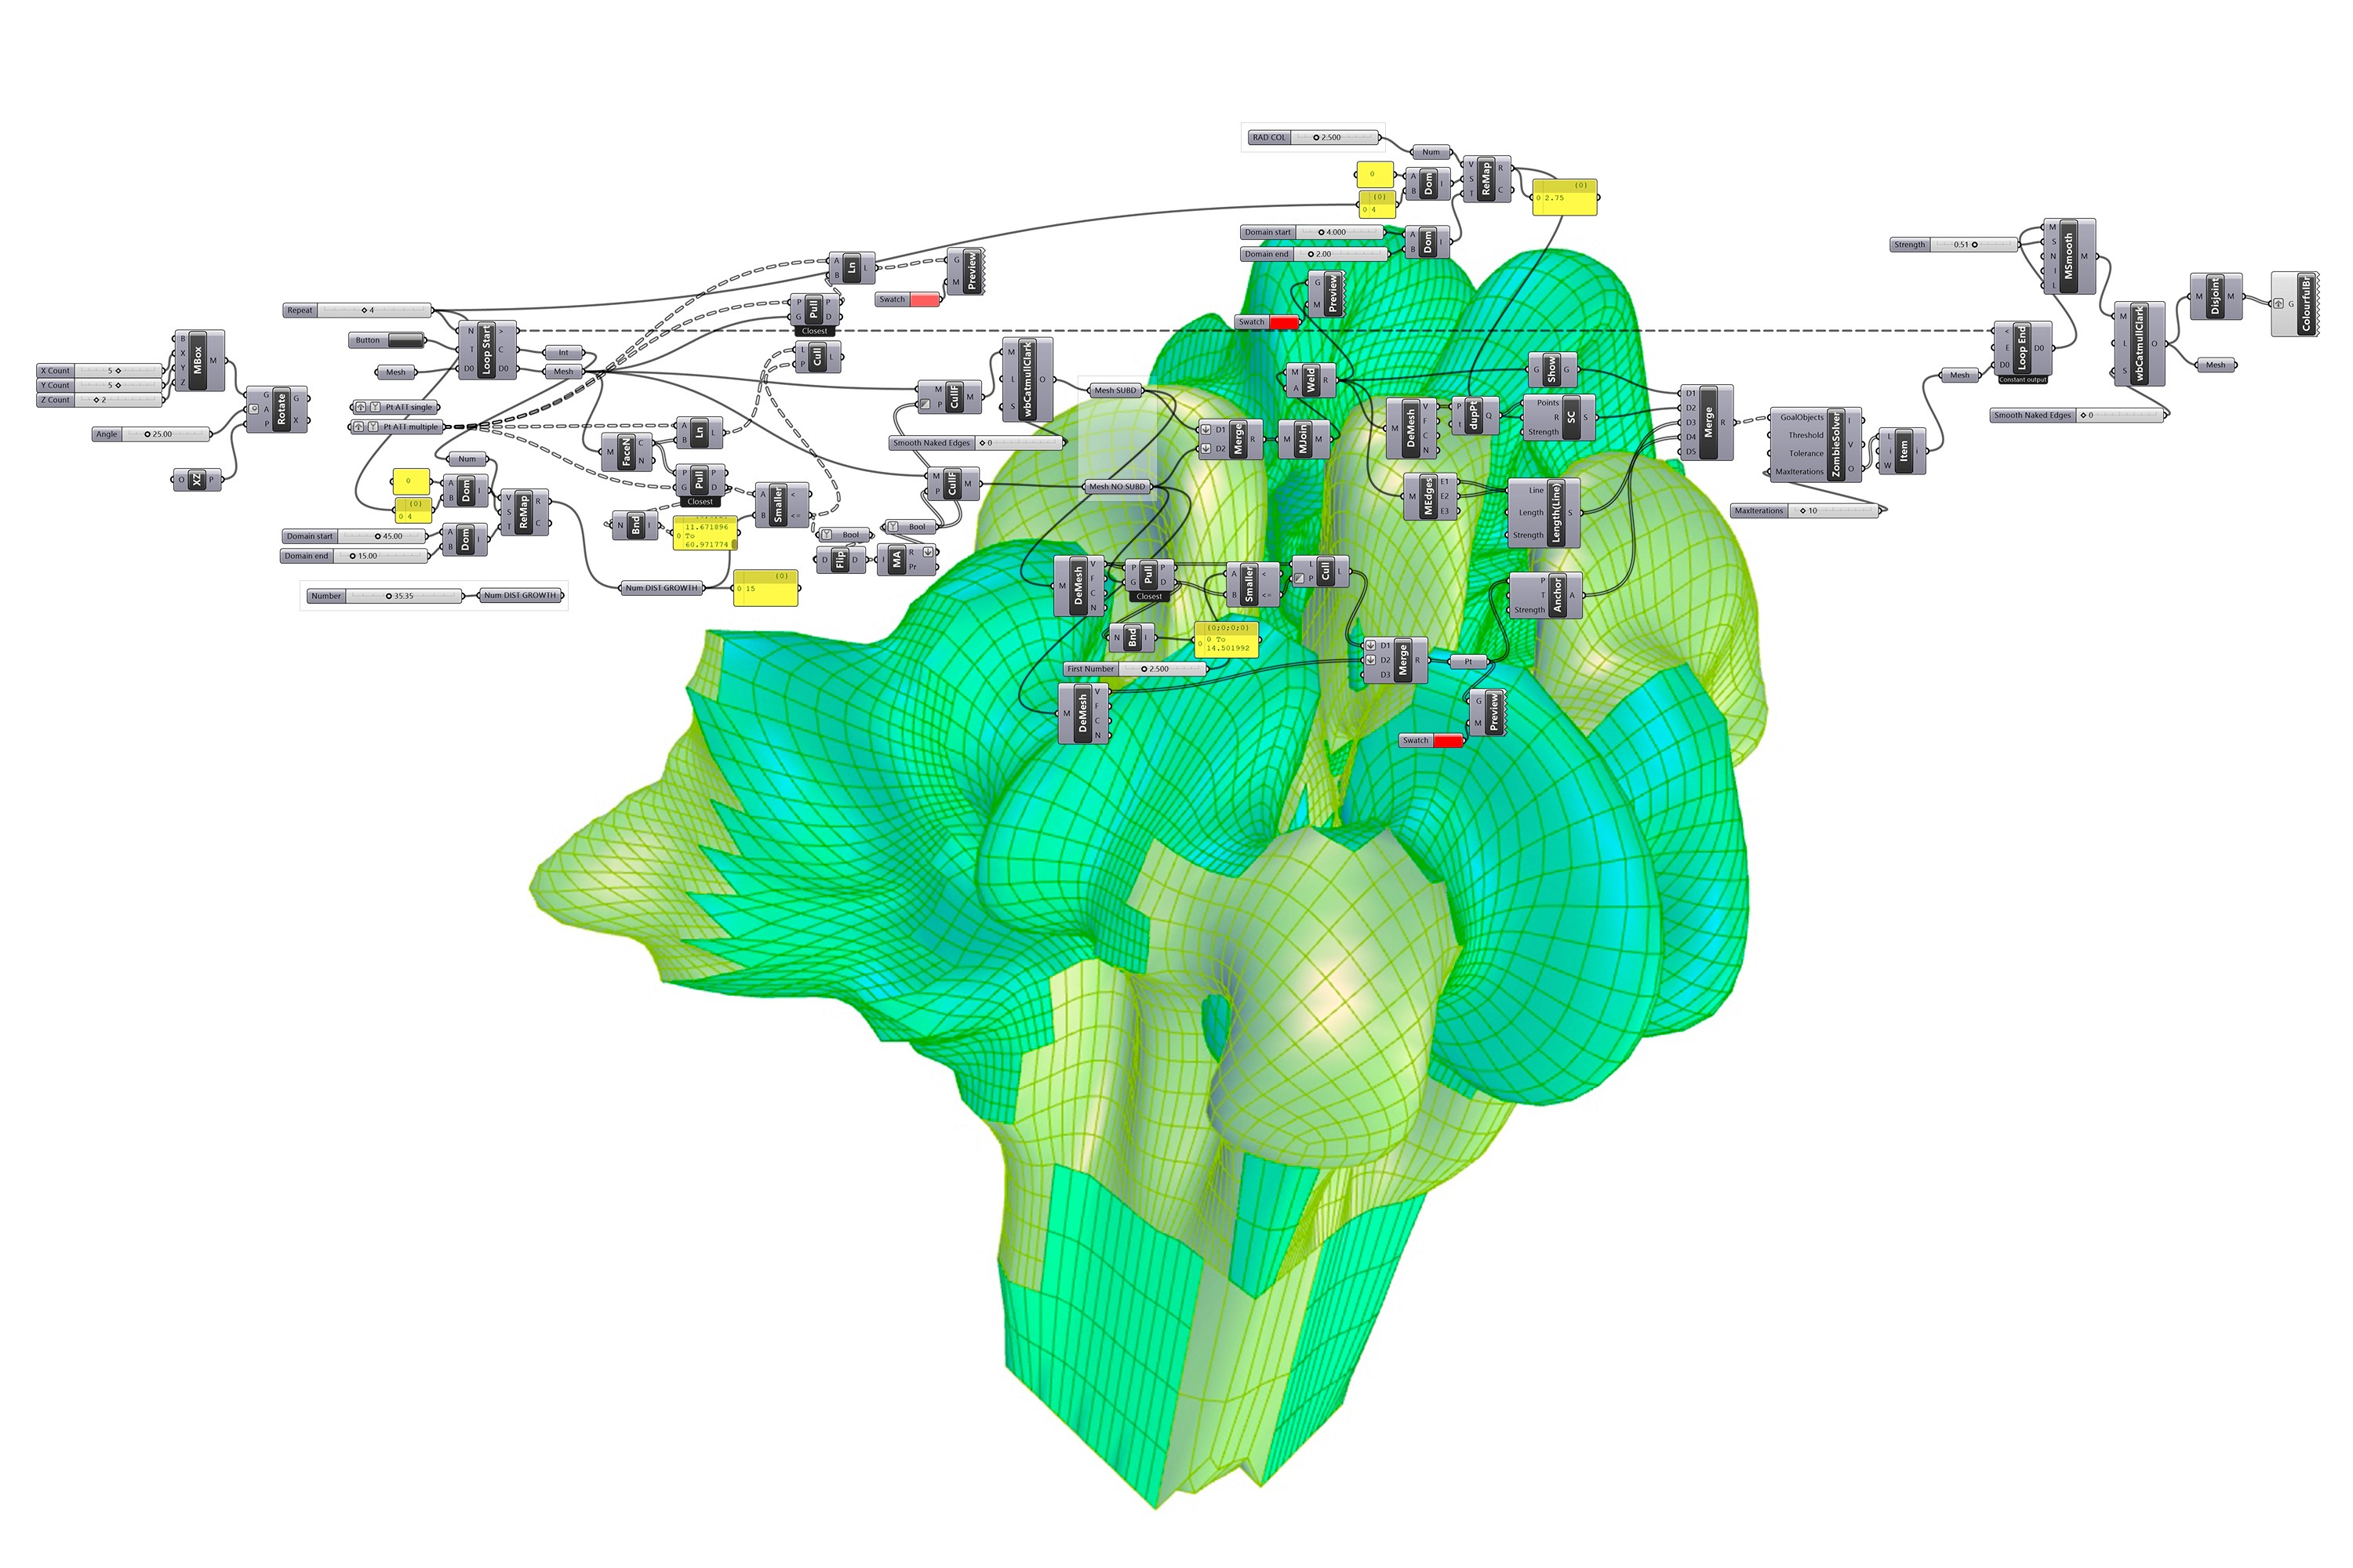
Task: Select the Weld mesh component
Action: click(1311, 380)
